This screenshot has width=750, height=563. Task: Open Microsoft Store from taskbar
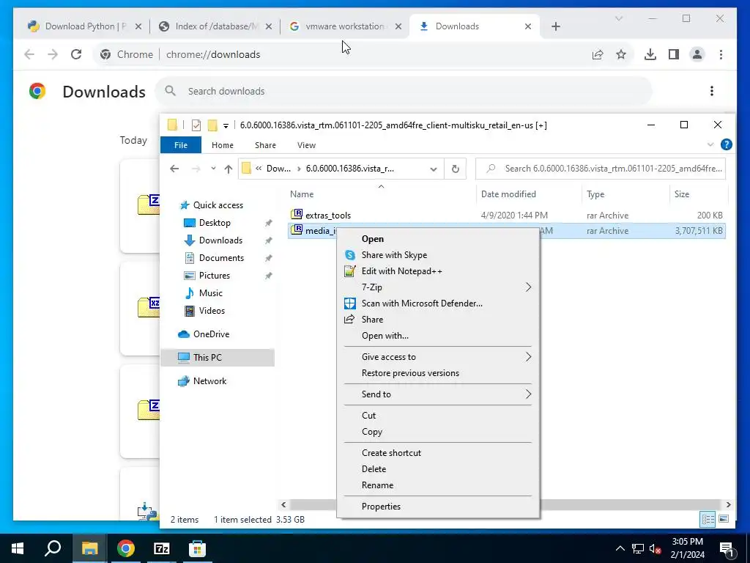tap(197, 548)
